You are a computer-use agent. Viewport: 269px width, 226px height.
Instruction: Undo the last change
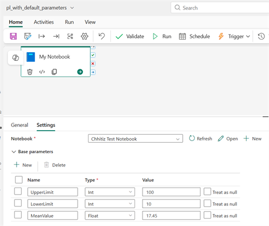pos(102,36)
